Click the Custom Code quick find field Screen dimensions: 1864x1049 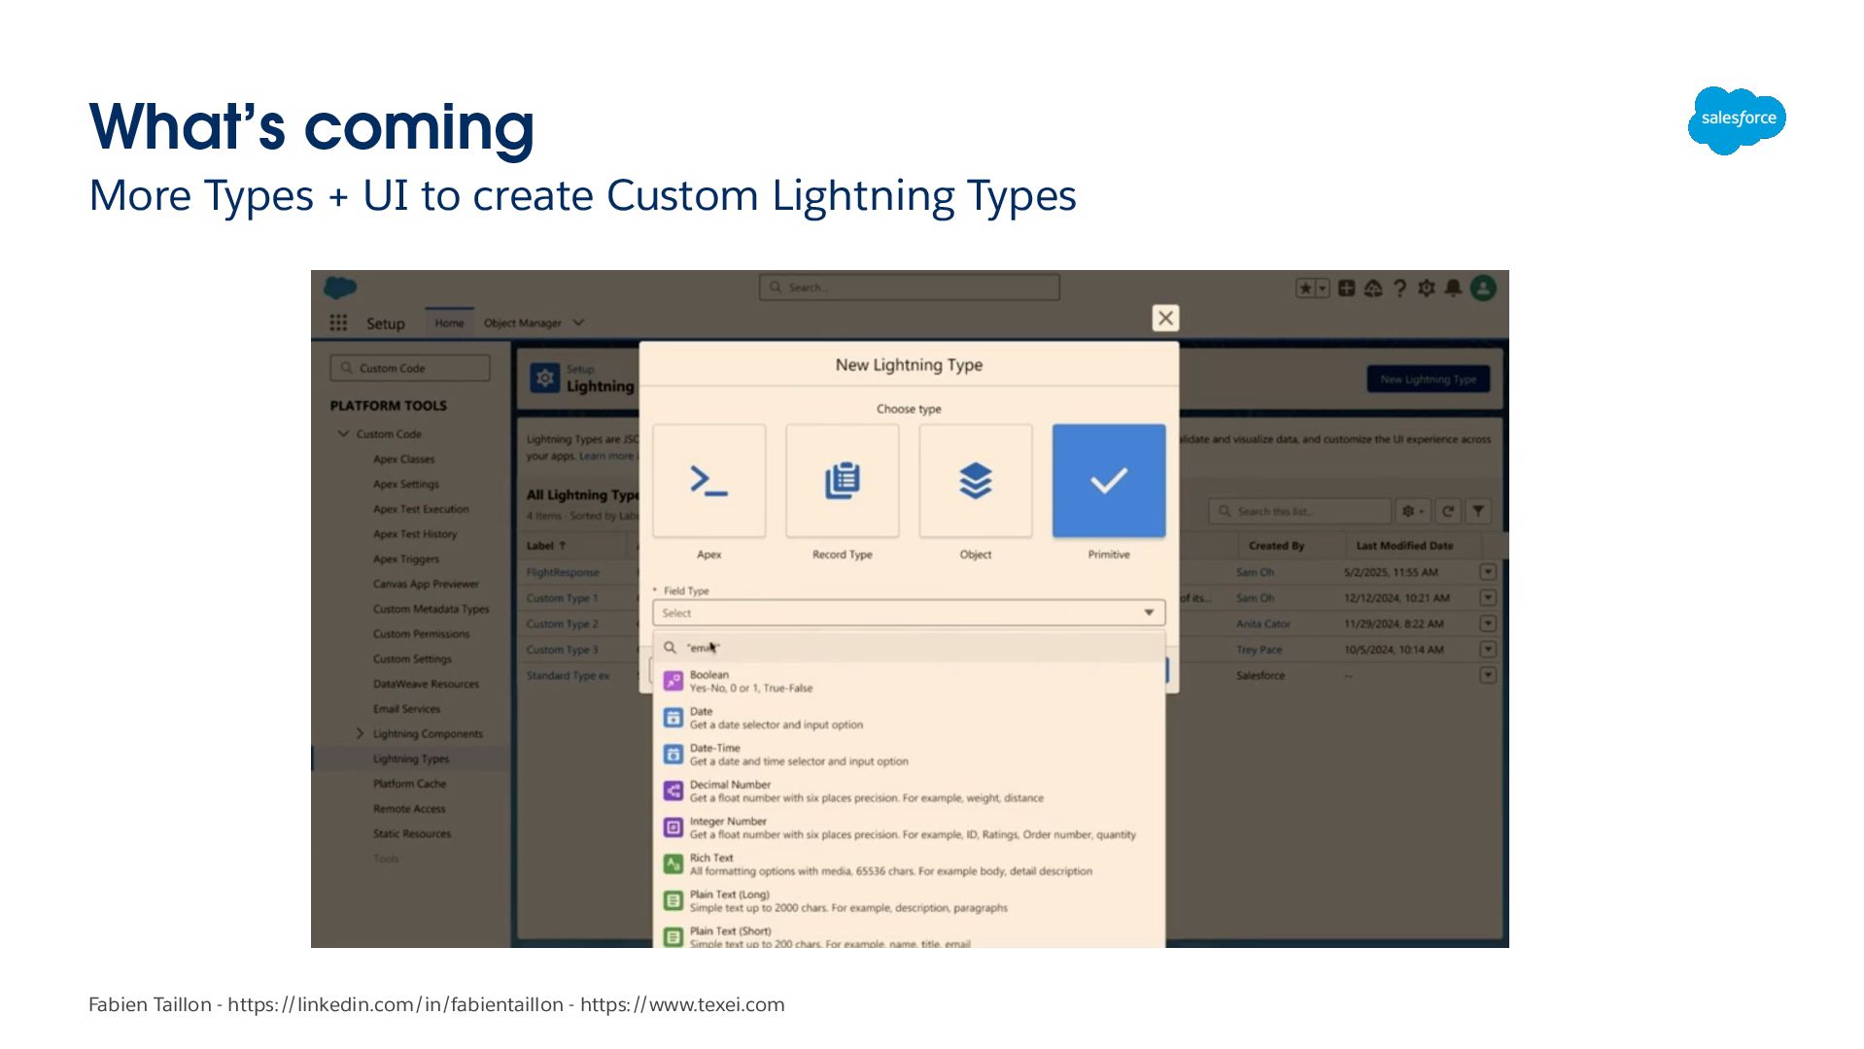[x=410, y=368]
